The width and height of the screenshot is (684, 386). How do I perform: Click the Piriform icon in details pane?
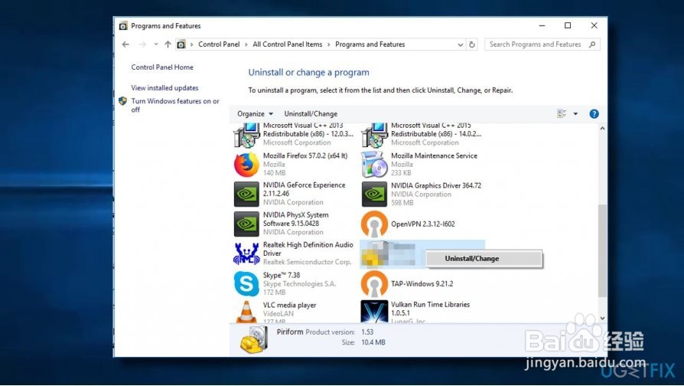(253, 339)
